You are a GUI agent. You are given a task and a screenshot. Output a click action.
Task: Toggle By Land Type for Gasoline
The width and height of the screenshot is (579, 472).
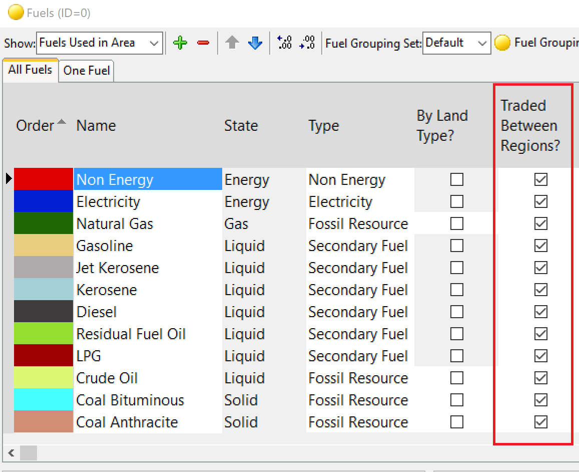click(457, 246)
